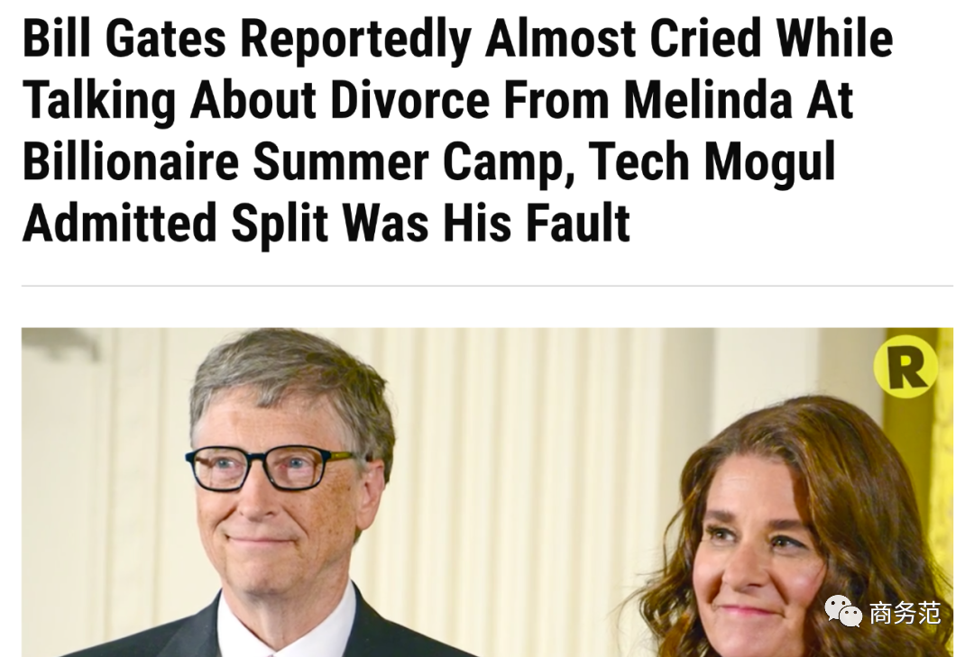Click the man's black-framed glasses in the photo
Viewport: 974px width, 657px height.
(x=271, y=469)
